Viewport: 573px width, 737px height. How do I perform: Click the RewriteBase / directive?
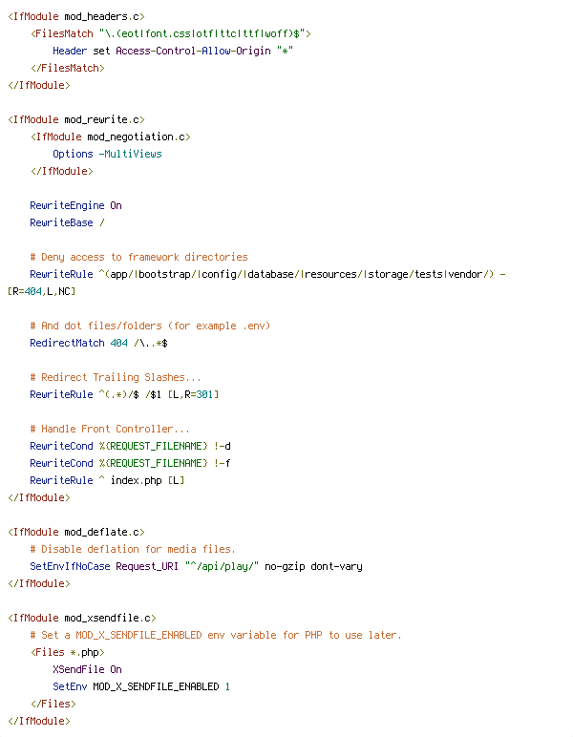pos(67,222)
